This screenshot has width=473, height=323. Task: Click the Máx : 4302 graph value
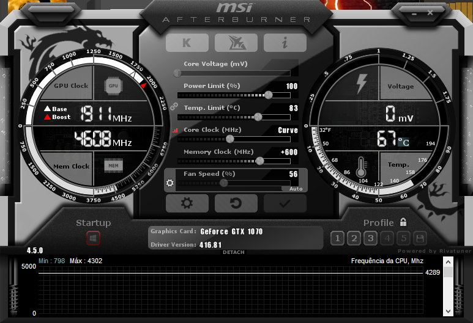pyautogui.click(x=86, y=261)
